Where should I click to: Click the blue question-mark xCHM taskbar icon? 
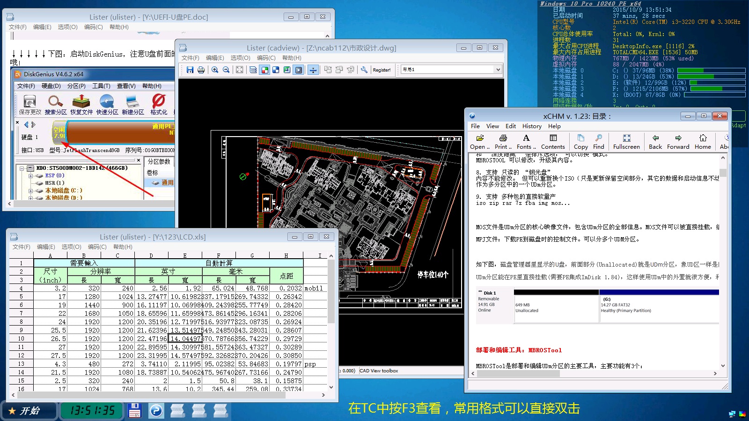click(x=156, y=410)
